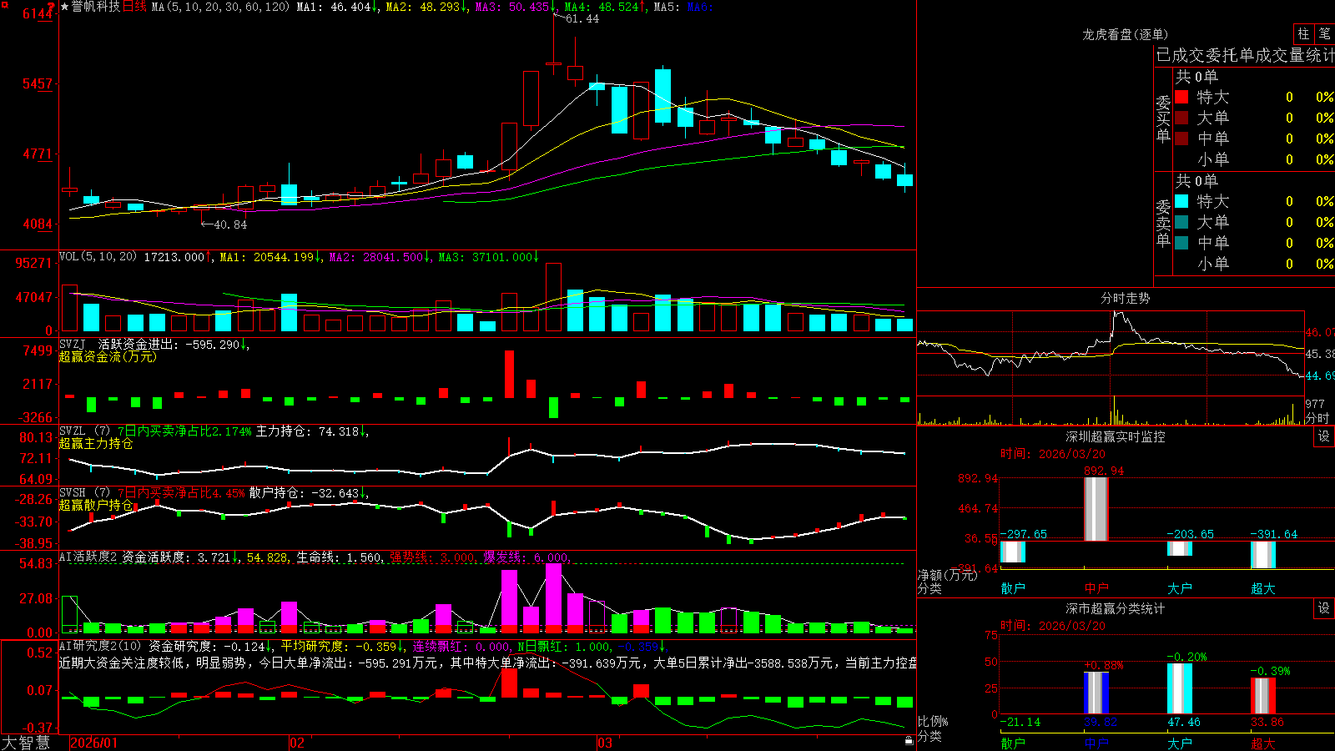Viewport: 1335px width, 751px height.
Task: Click the 委卖单 vertical label
Action: coord(1163,223)
